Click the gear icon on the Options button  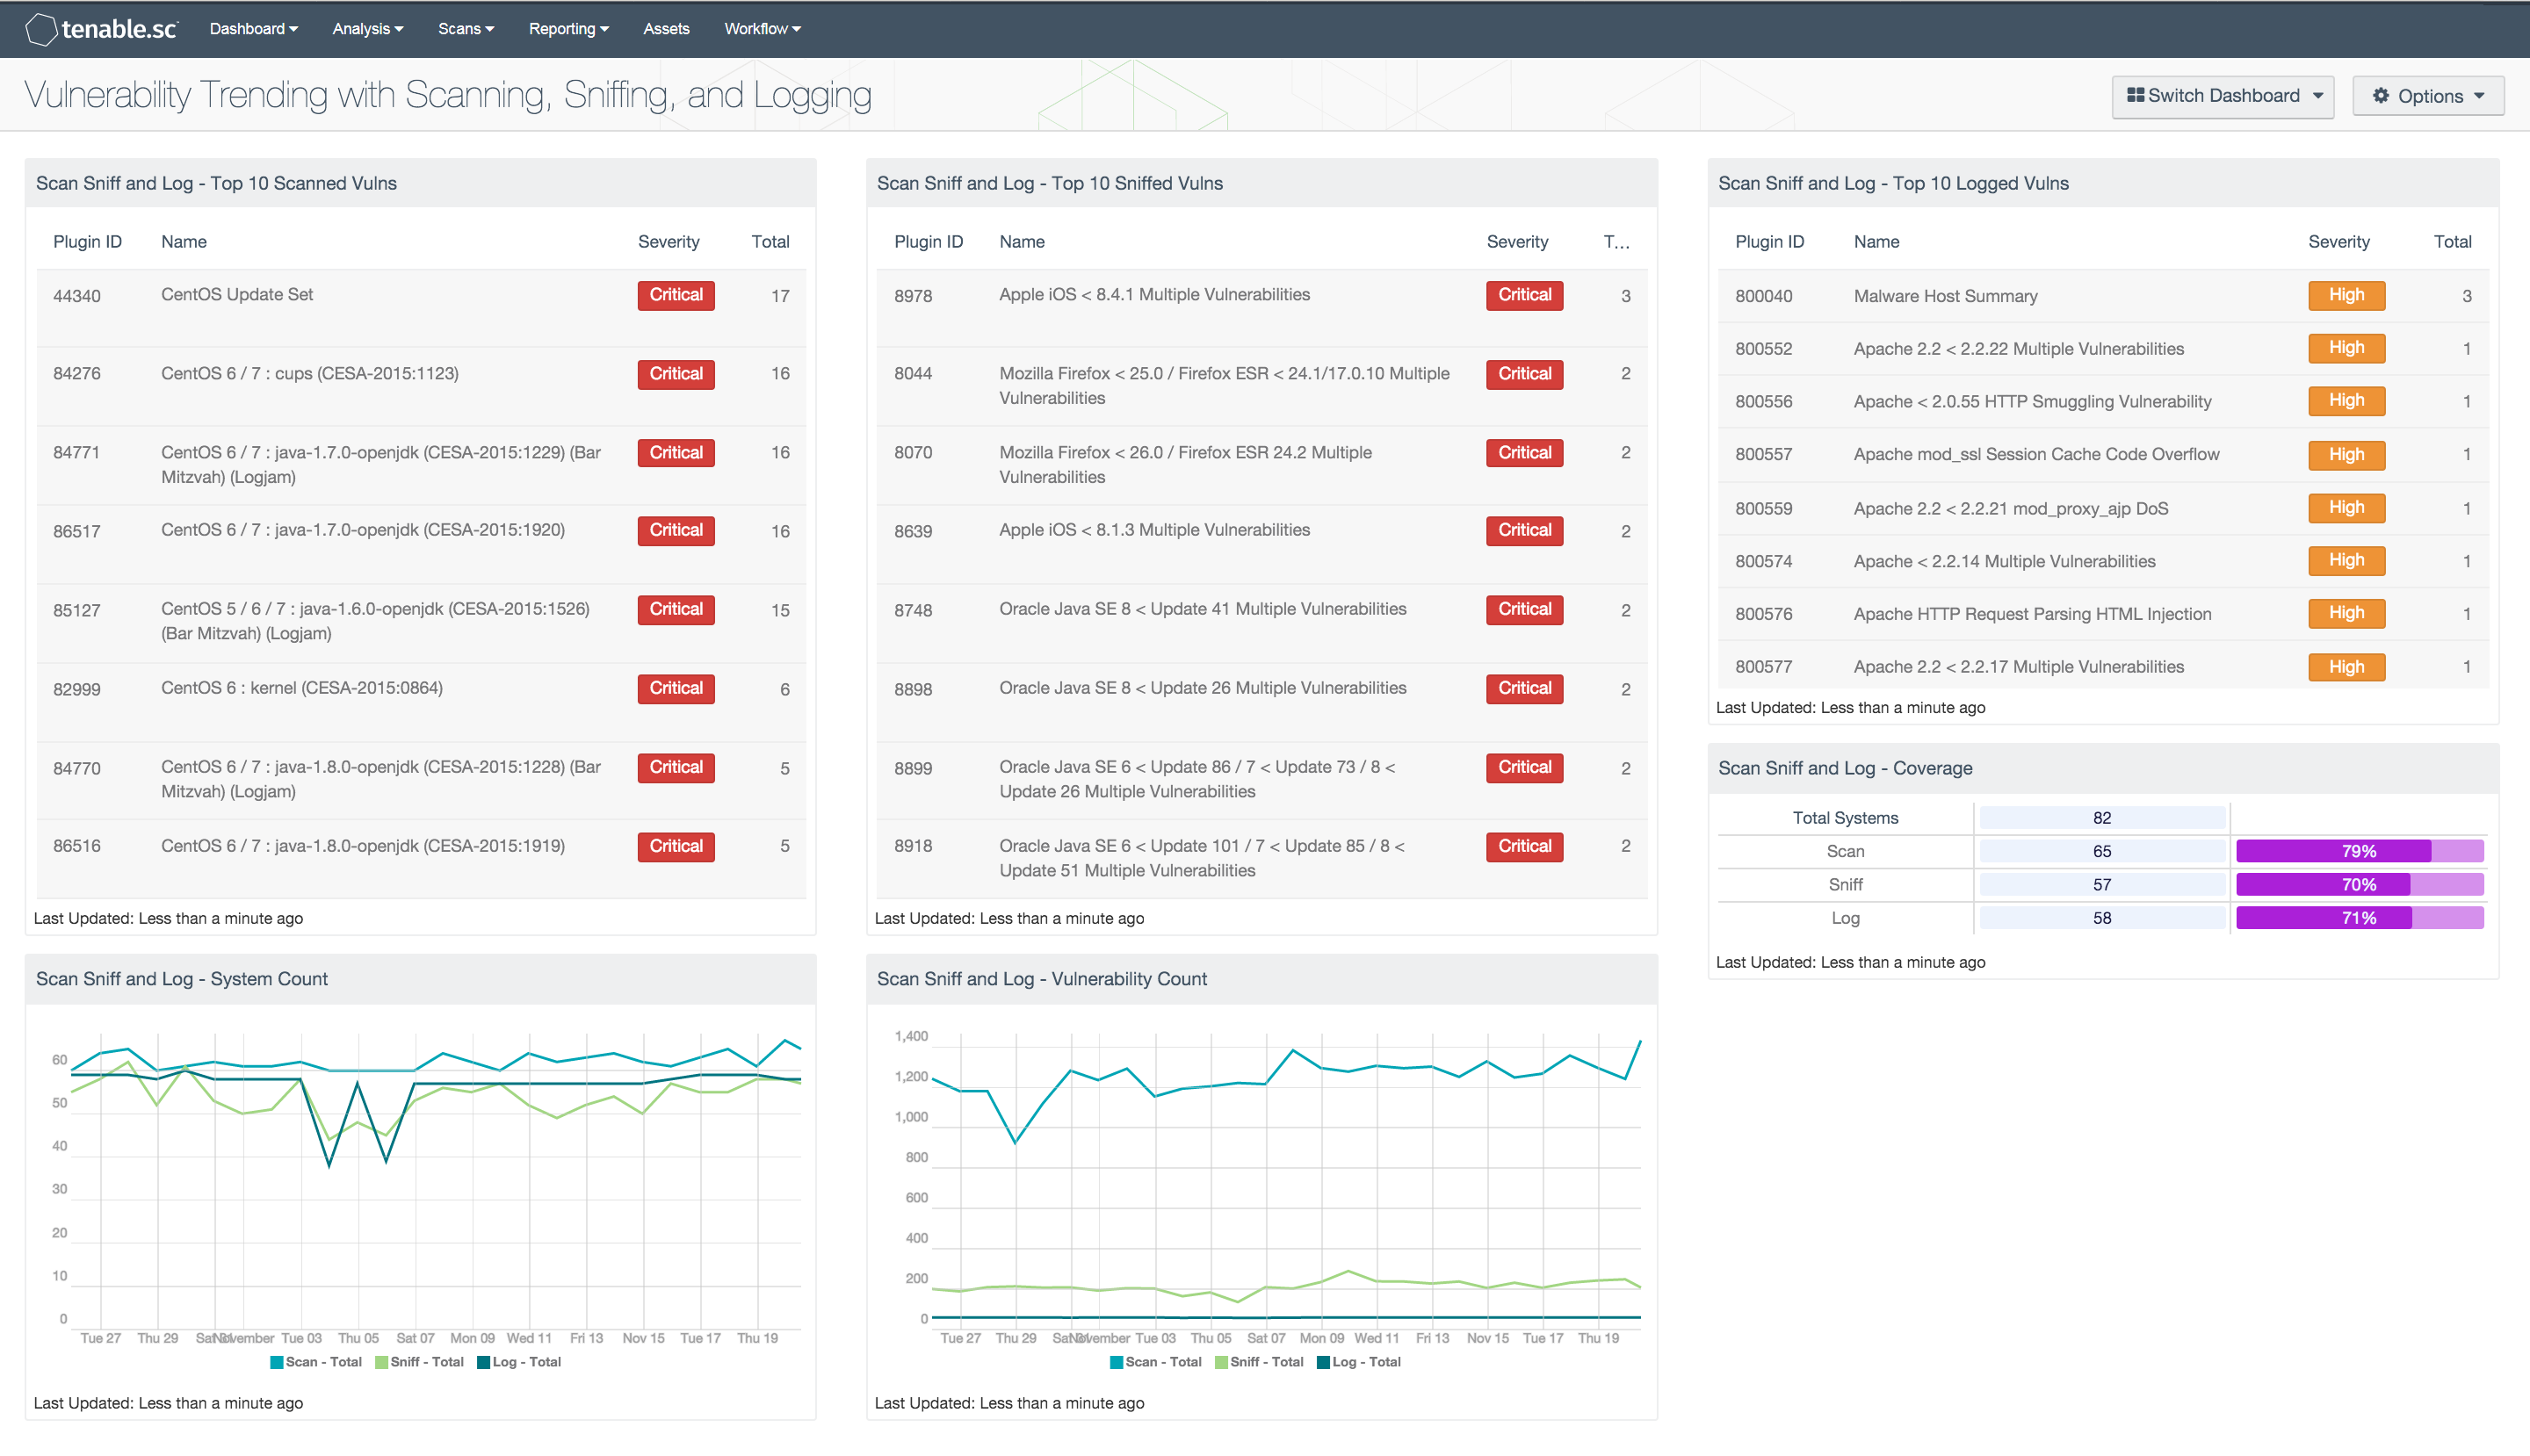coord(2381,96)
